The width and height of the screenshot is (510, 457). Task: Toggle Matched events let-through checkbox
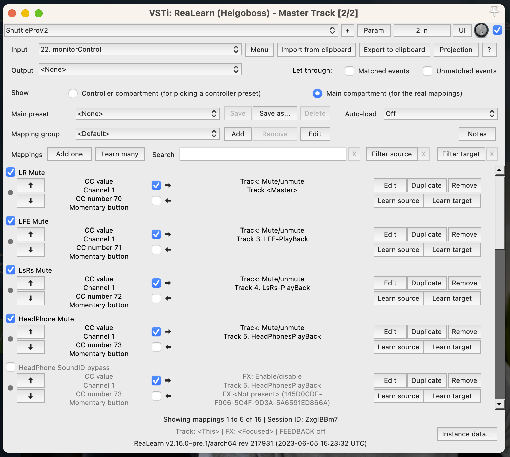pyautogui.click(x=350, y=71)
